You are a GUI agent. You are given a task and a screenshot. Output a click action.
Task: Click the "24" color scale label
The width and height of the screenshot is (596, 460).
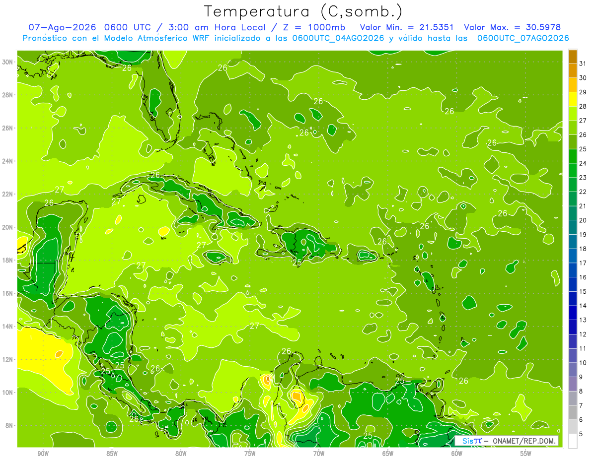point(583,163)
